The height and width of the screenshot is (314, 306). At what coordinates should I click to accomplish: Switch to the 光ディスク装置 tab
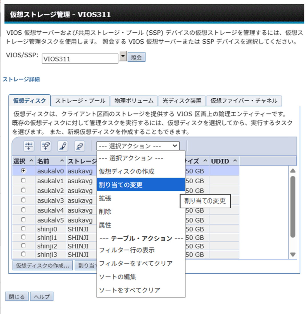(x=182, y=101)
